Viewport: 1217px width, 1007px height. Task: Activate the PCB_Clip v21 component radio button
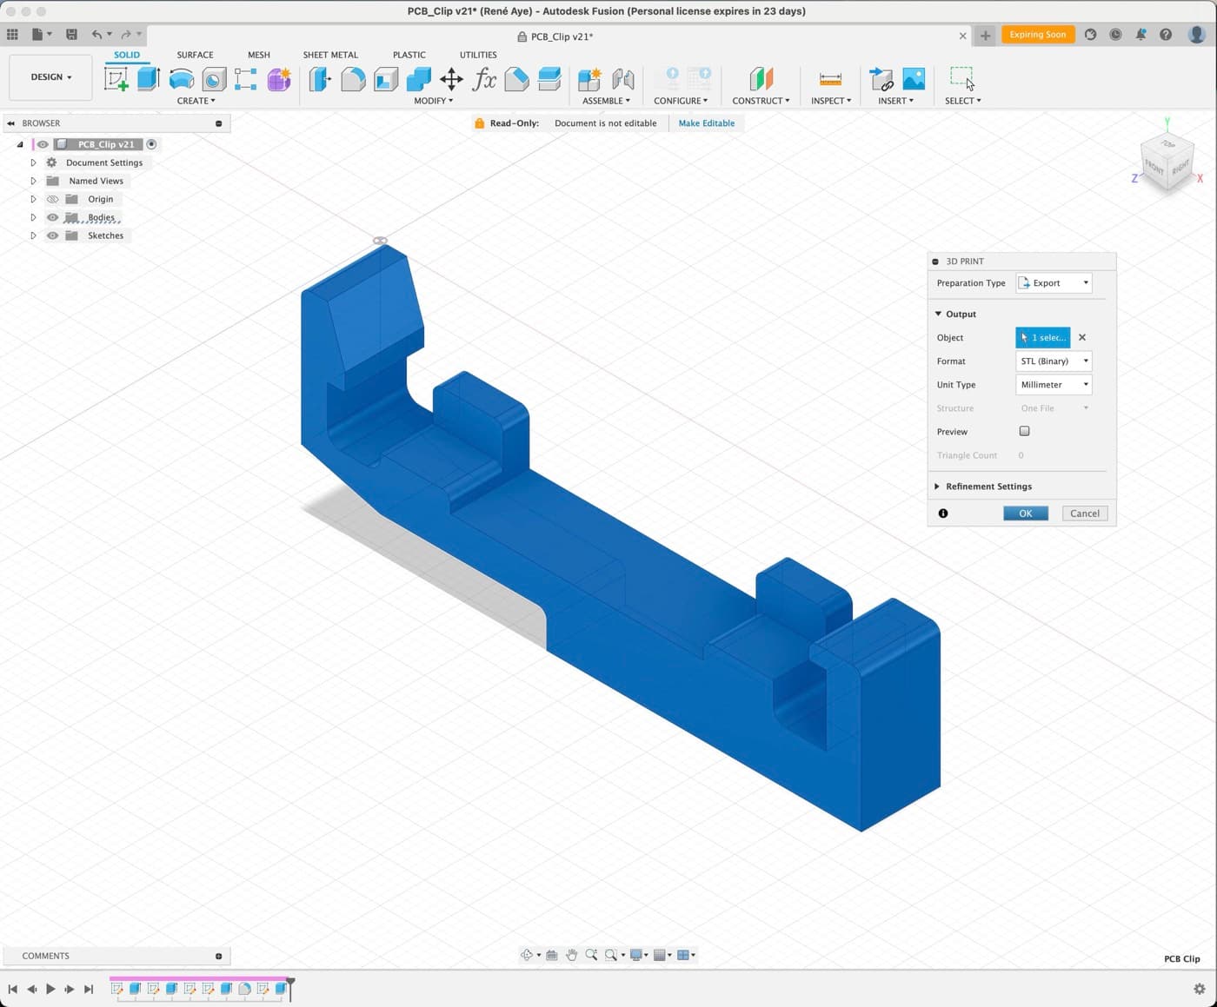pos(151,144)
